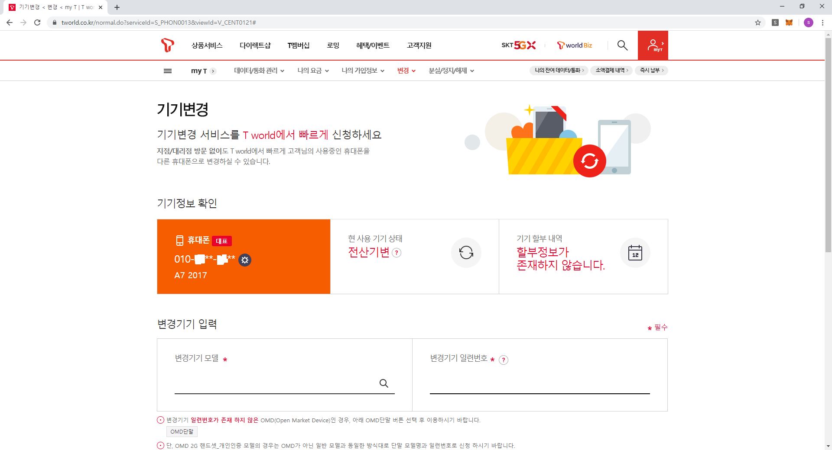Expand the 나의 가입정보 dropdown

pyautogui.click(x=363, y=71)
